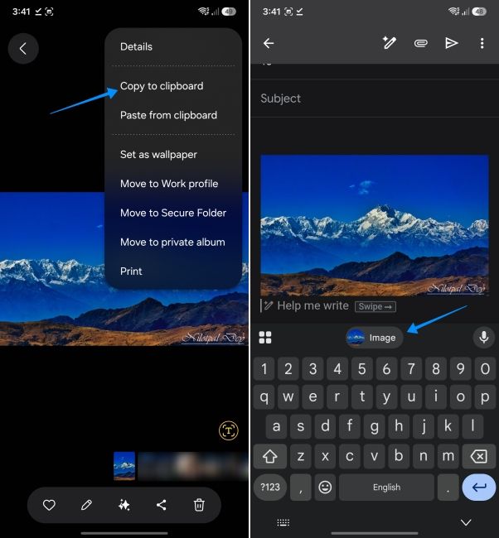This screenshot has height=538, width=499.
Task: Open the emoji keyboard
Action: (325, 488)
